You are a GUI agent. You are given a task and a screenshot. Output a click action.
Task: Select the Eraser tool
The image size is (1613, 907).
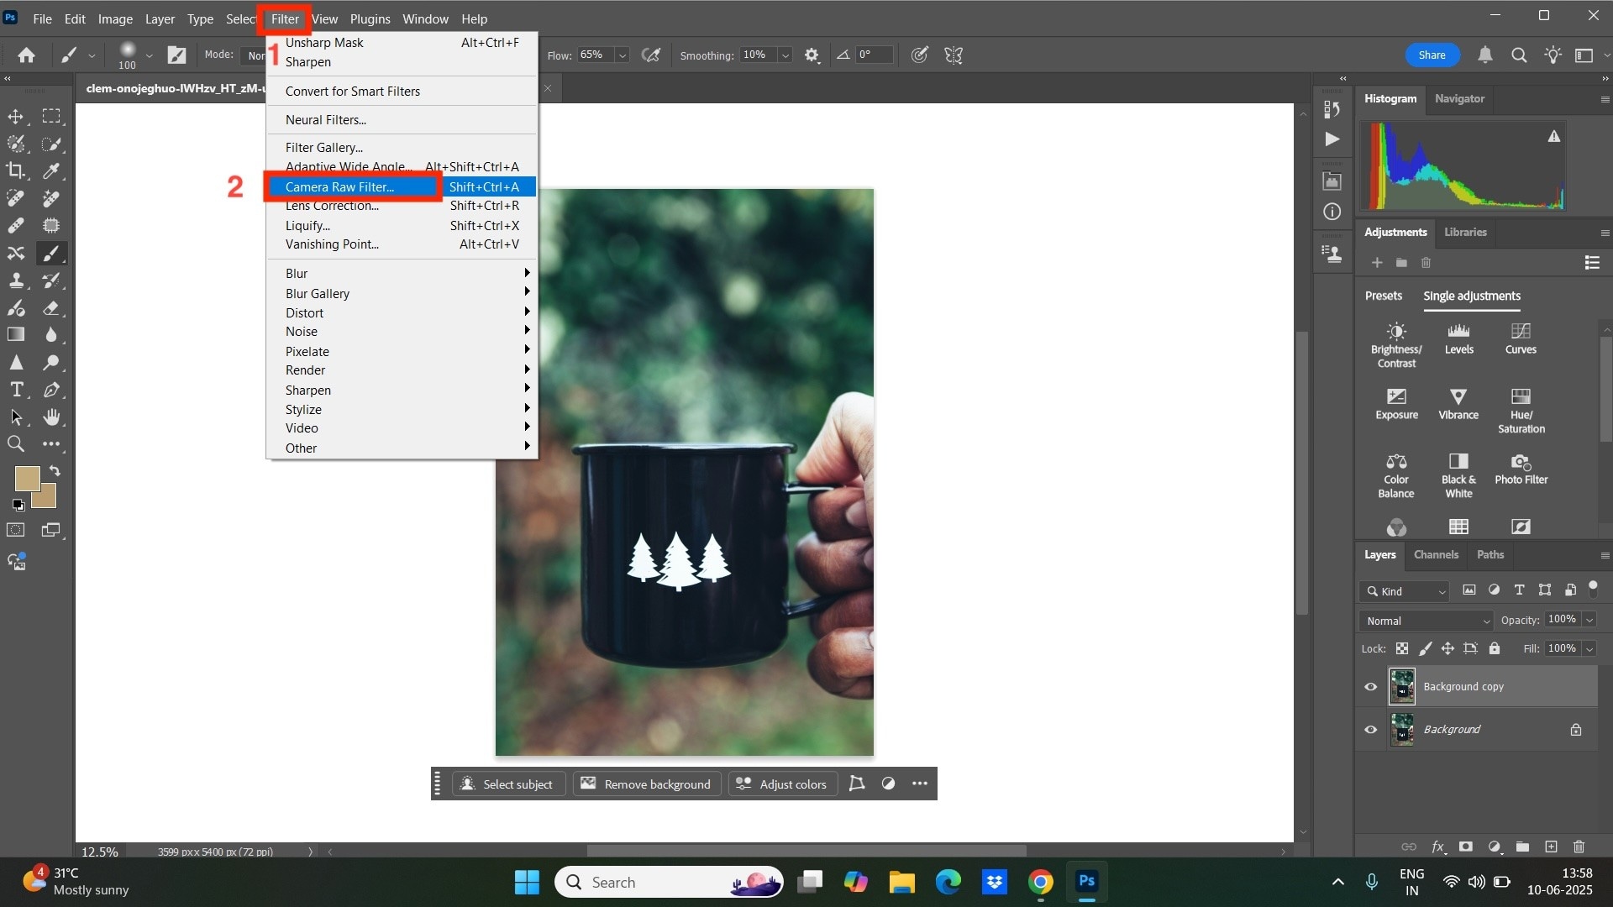pyautogui.click(x=52, y=307)
